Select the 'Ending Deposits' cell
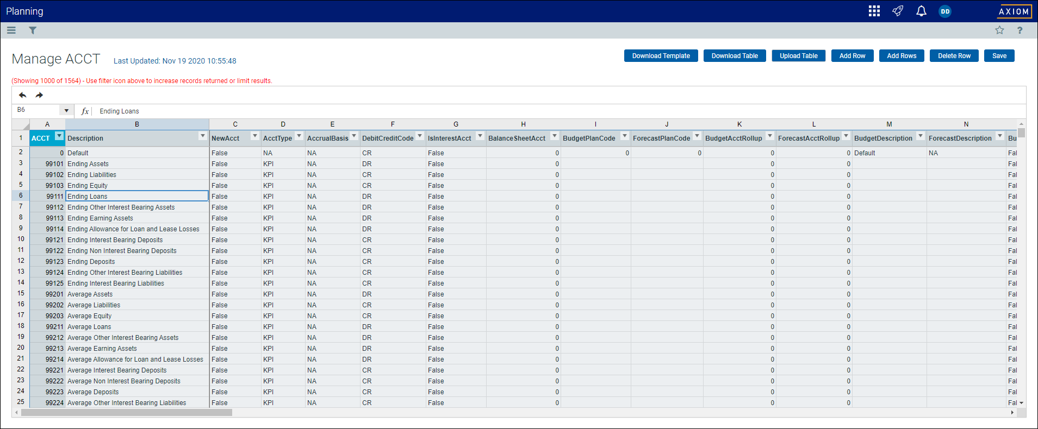The width and height of the screenshot is (1038, 429). [137, 261]
